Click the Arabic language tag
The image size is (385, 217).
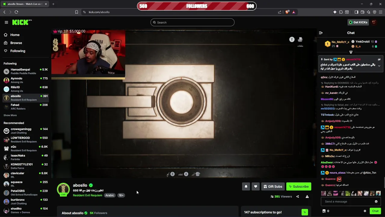click(110, 195)
